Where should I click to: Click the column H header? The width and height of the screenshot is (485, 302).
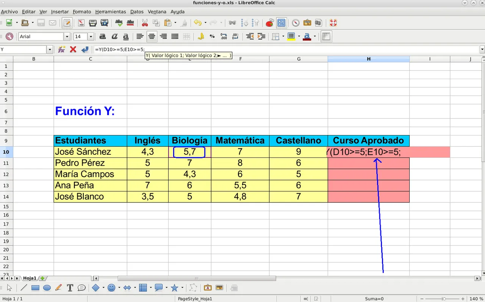(x=368, y=59)
